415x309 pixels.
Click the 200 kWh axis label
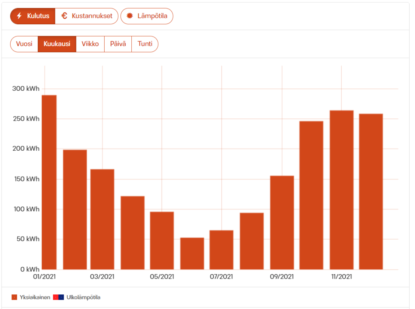tap(26, 149)
